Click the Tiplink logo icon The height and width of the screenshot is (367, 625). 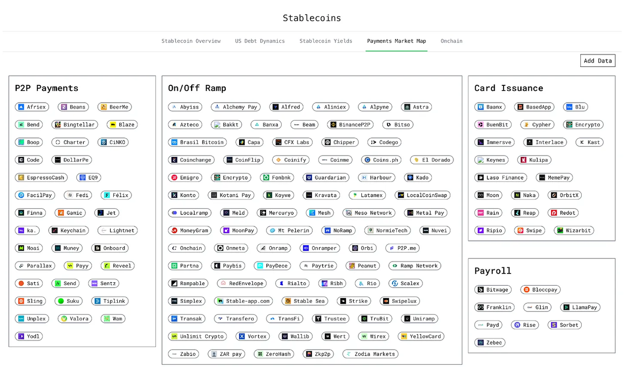click(98, 301)
